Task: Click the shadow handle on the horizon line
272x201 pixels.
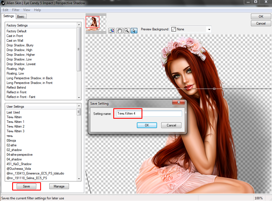Action: [x=214, y=89]
